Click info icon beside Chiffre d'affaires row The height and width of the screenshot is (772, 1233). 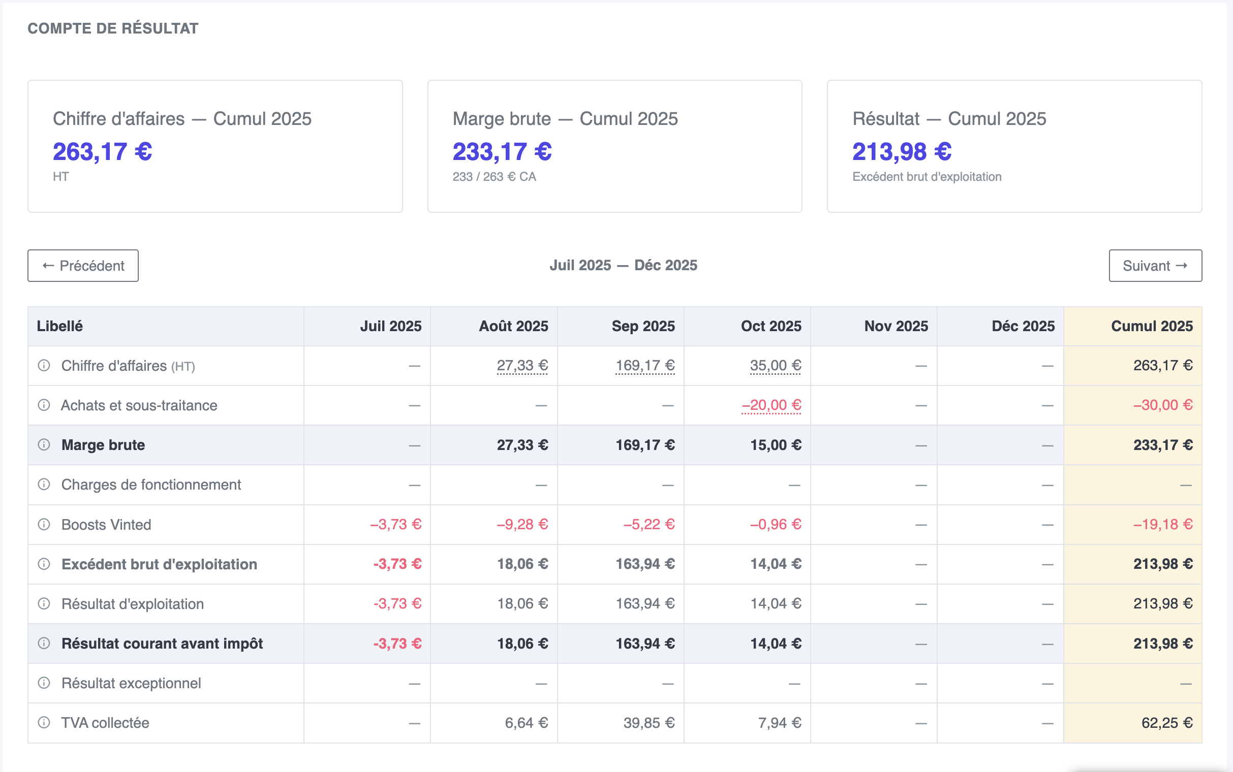point(44,366)
